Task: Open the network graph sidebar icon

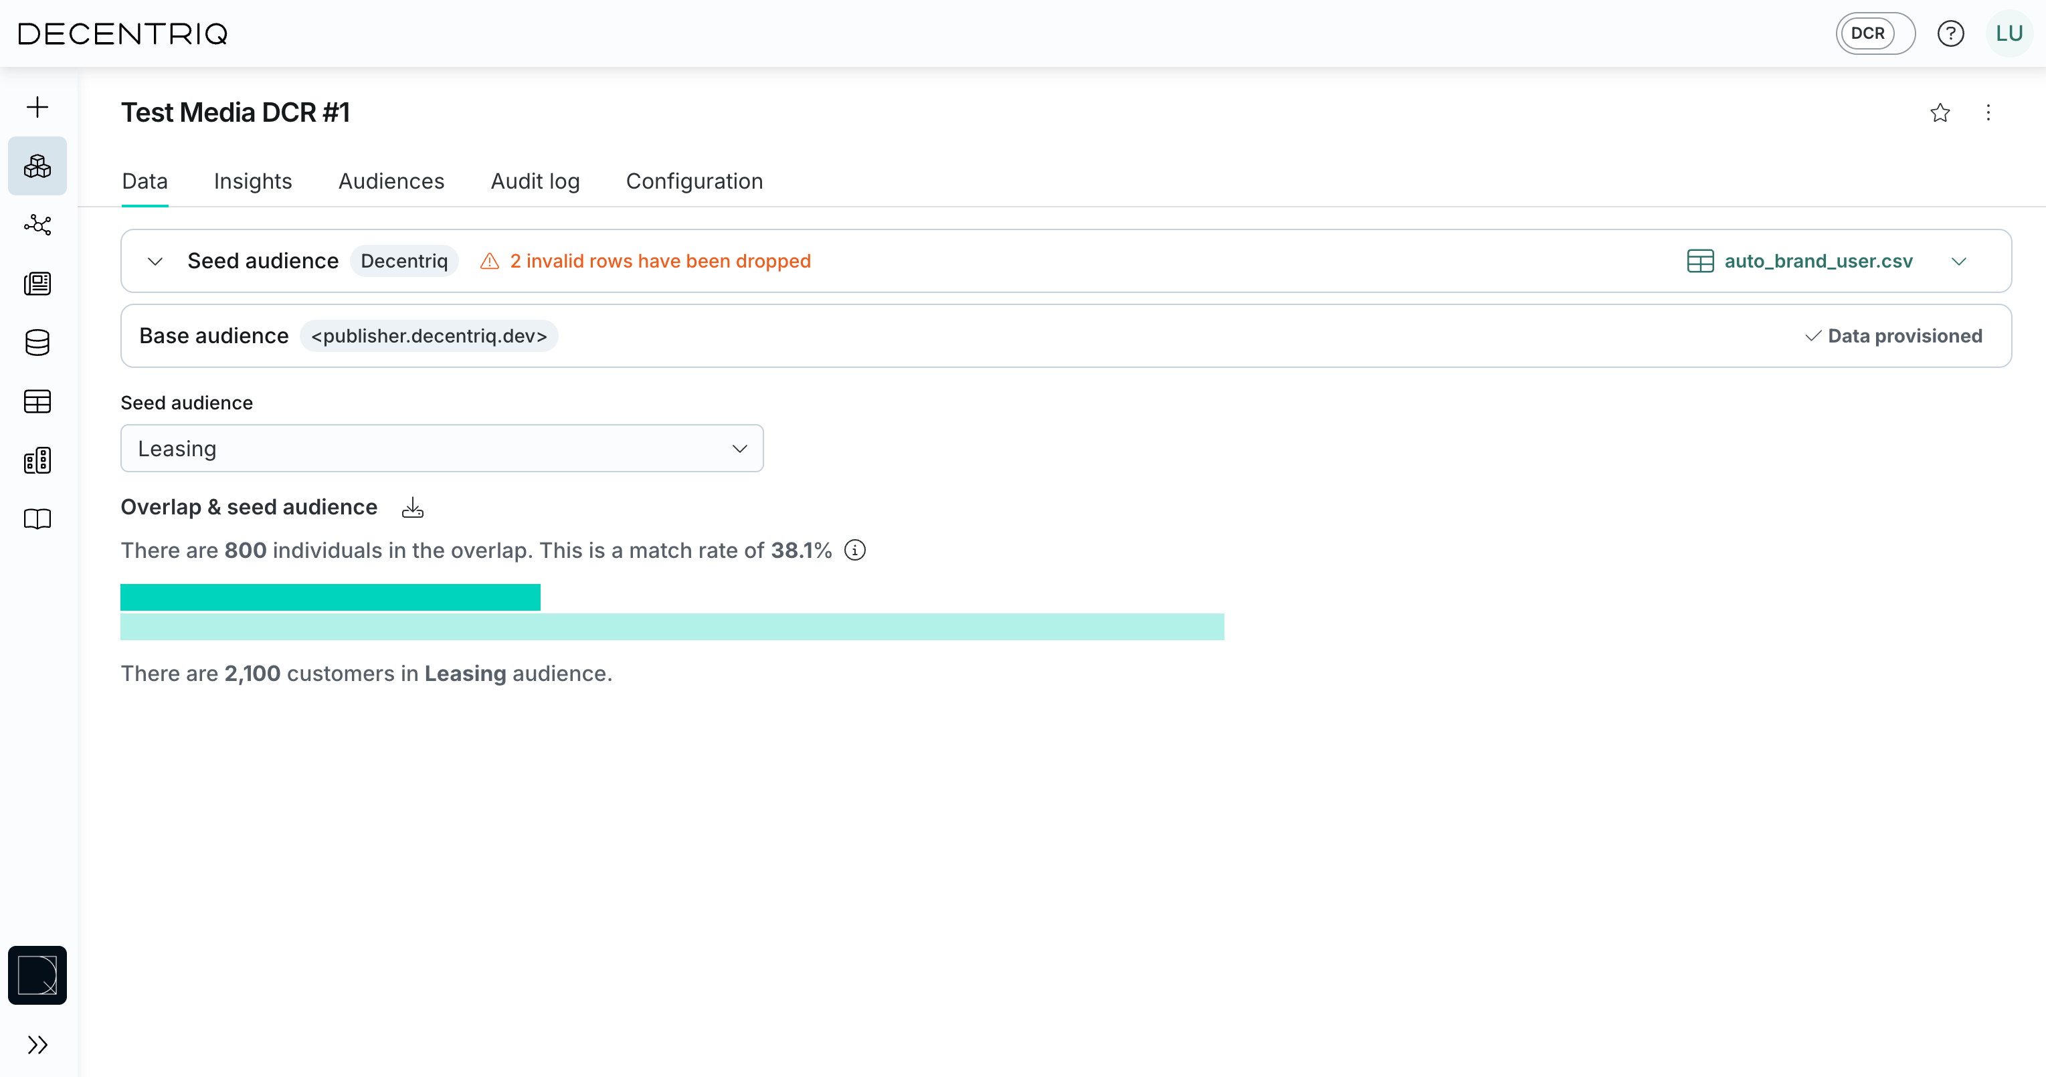Action: 37,225
